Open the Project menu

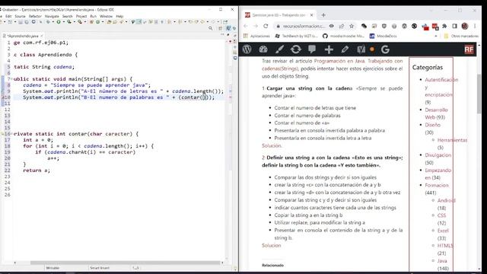tap(81, 16)
